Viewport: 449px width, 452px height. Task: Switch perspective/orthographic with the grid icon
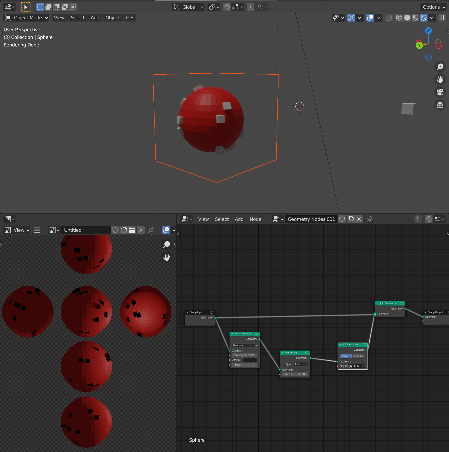pos(440,105)
